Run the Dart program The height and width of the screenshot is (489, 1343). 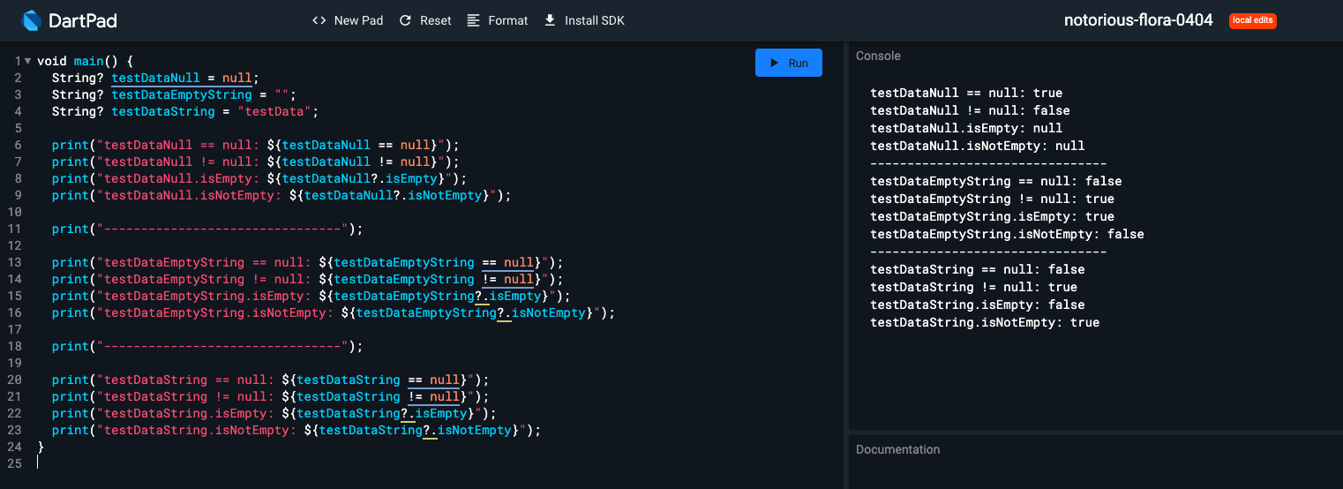click(789, 63)
